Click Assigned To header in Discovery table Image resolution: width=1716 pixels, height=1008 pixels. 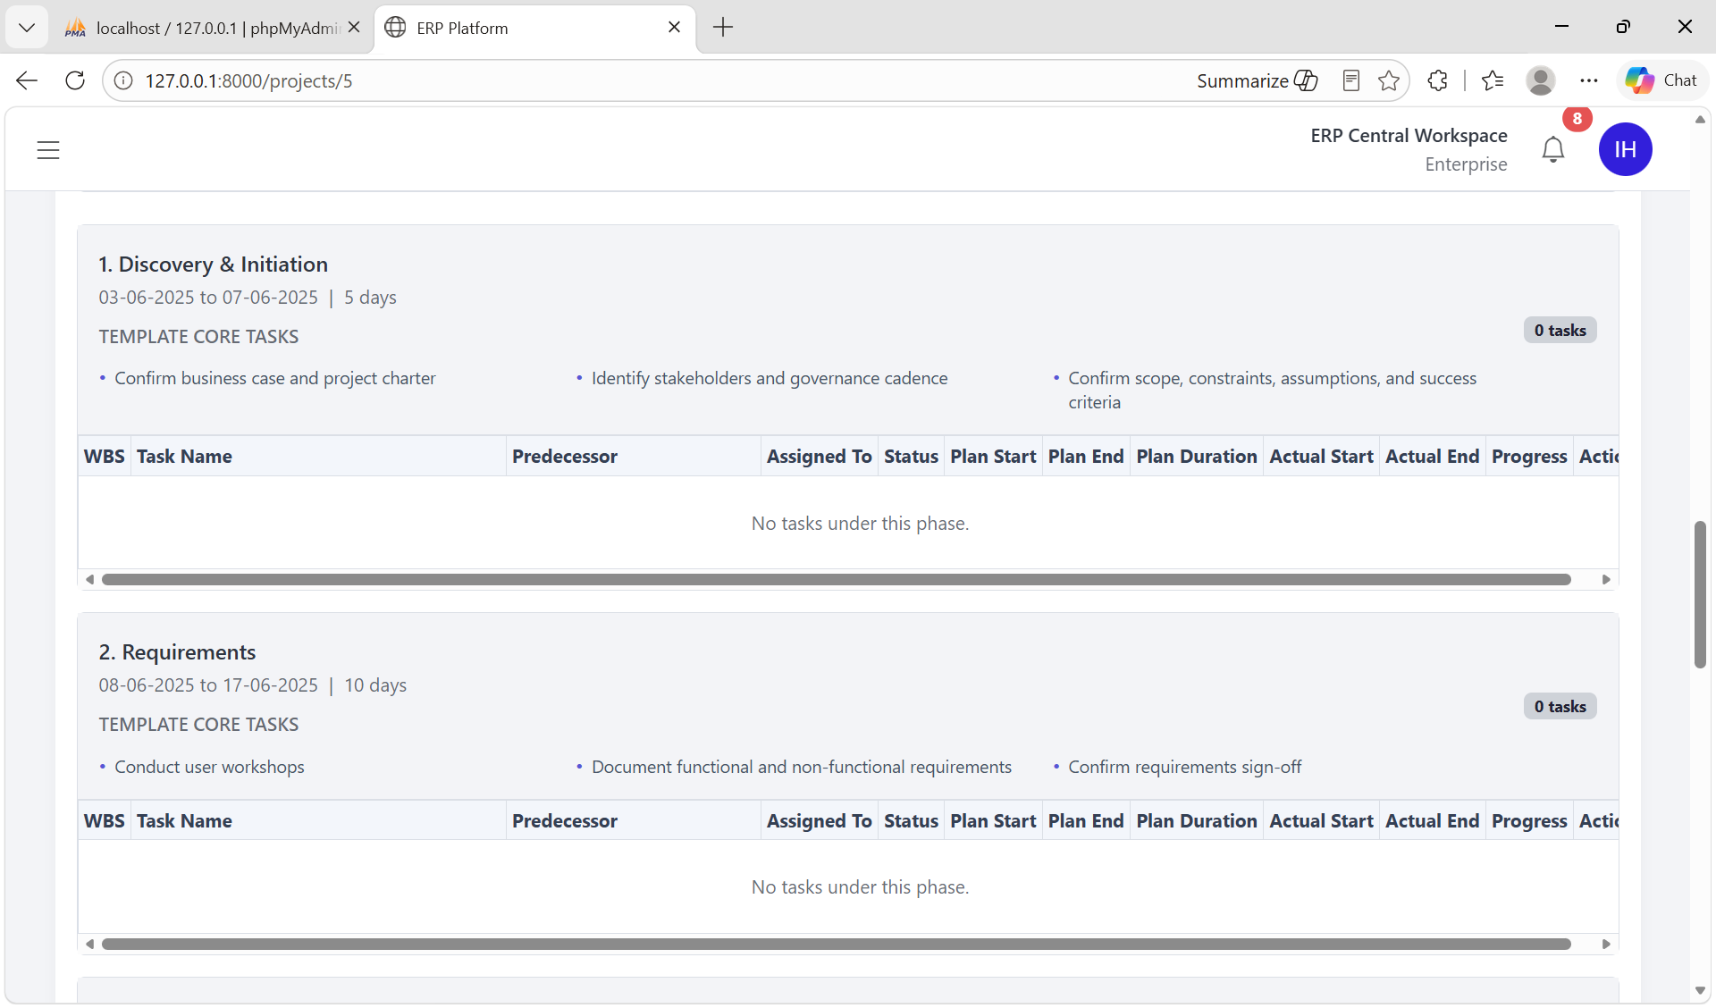coord(819,457)
